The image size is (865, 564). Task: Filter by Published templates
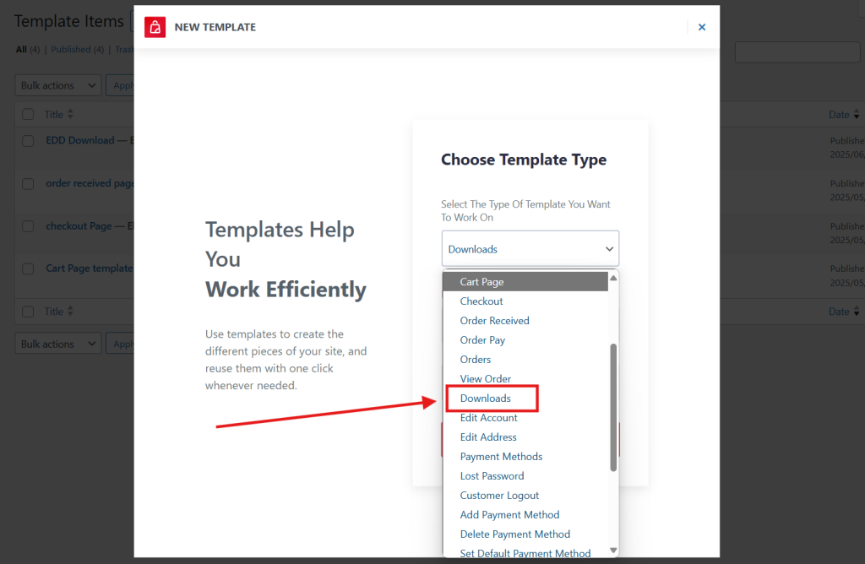tap(71, 49)
